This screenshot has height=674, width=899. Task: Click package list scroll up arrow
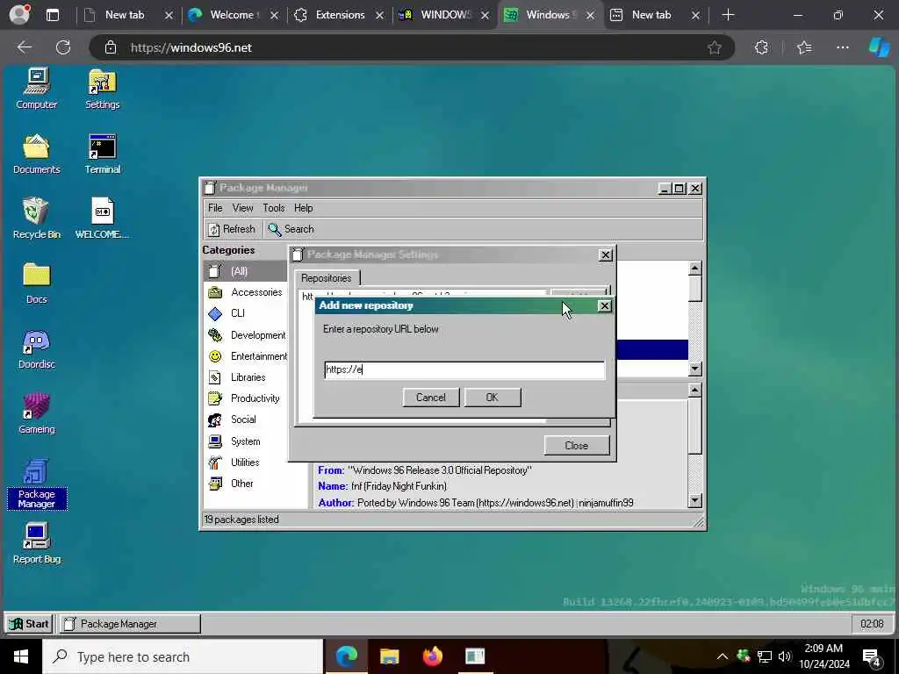(x=695, y=268)
